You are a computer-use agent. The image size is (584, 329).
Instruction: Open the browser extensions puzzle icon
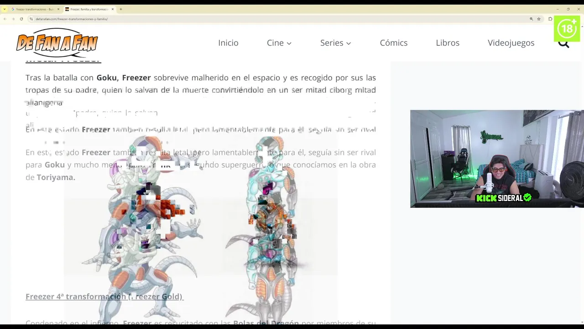pyautogui.click(x=550, y=19)
